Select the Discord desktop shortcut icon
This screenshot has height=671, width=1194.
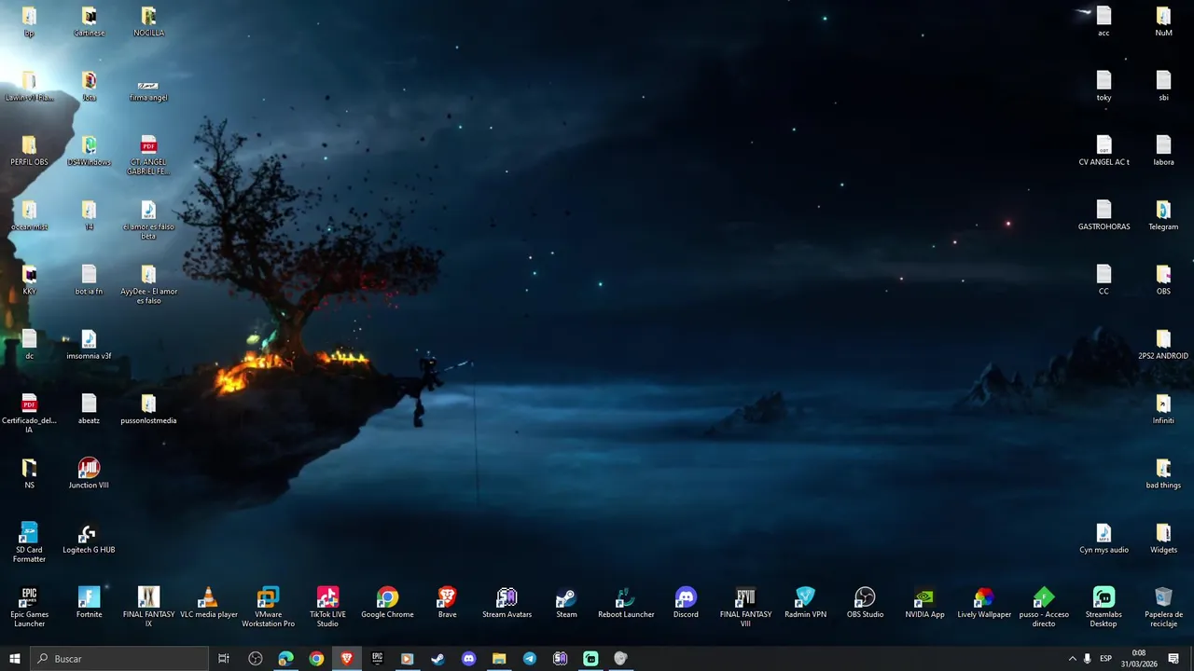pos(686,603)
